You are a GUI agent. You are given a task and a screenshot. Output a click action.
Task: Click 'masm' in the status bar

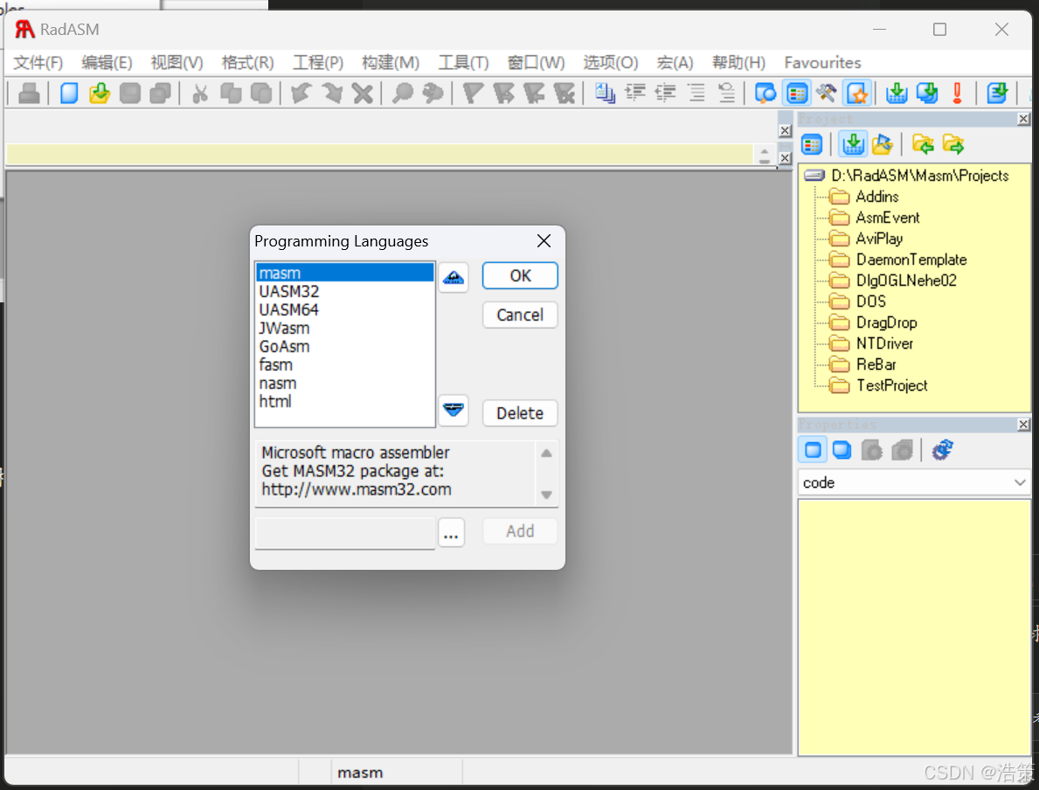[x=360, y=773]
